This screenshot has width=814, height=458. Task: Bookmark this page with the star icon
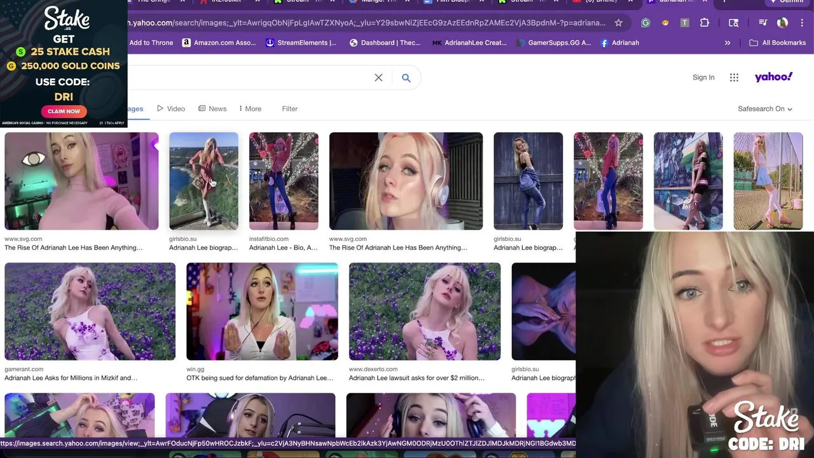pos(618,23)
